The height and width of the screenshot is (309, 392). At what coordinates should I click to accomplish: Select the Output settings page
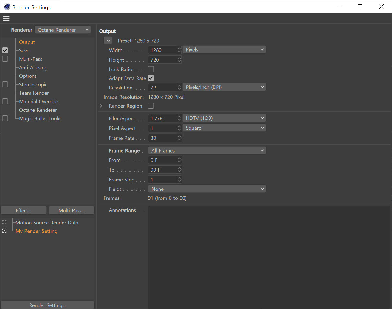pyautogui.click(x=27, y=42)
